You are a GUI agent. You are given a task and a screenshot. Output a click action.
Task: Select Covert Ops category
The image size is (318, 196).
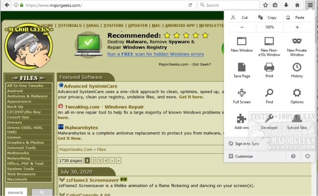pyautogui.click(x=29, y=117)
